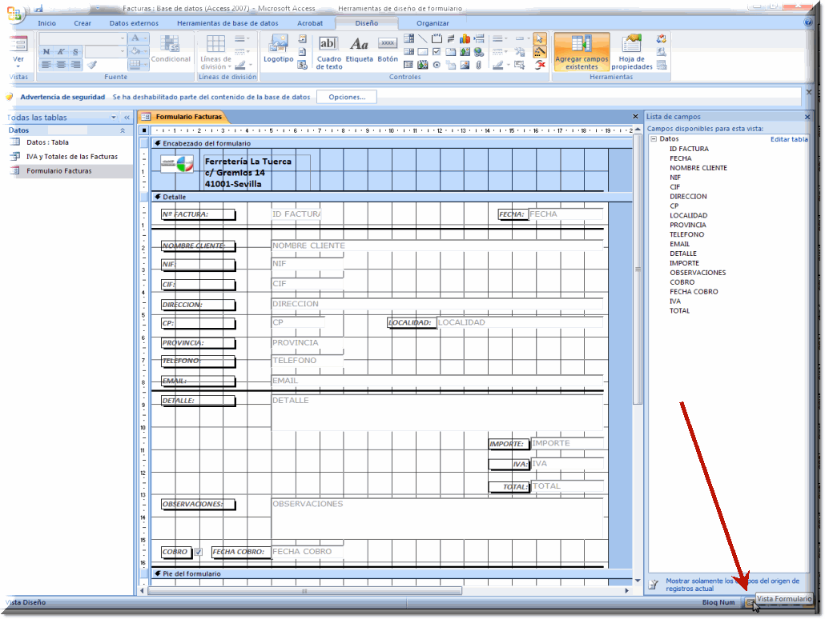Click the horizontal scrollbar of form designer
825x619 pixels.
tap(304, 591)
